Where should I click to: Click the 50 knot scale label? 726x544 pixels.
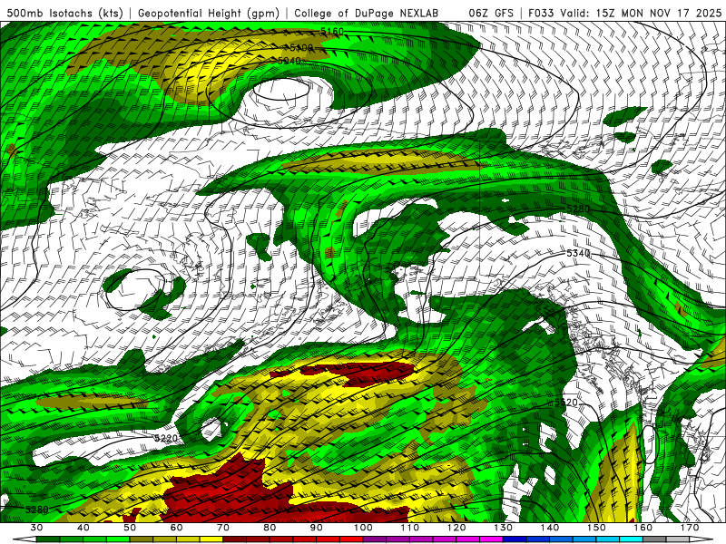(x=130, y=528)
